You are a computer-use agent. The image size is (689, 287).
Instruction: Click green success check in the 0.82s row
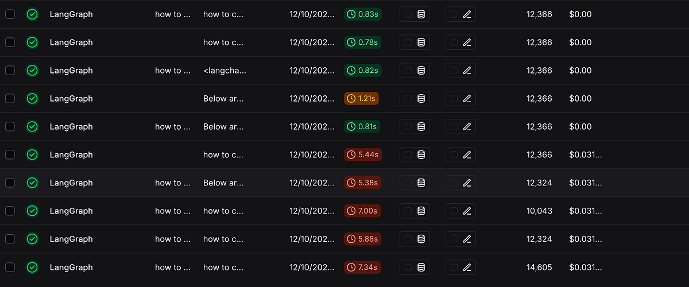[x=32, y=71]
